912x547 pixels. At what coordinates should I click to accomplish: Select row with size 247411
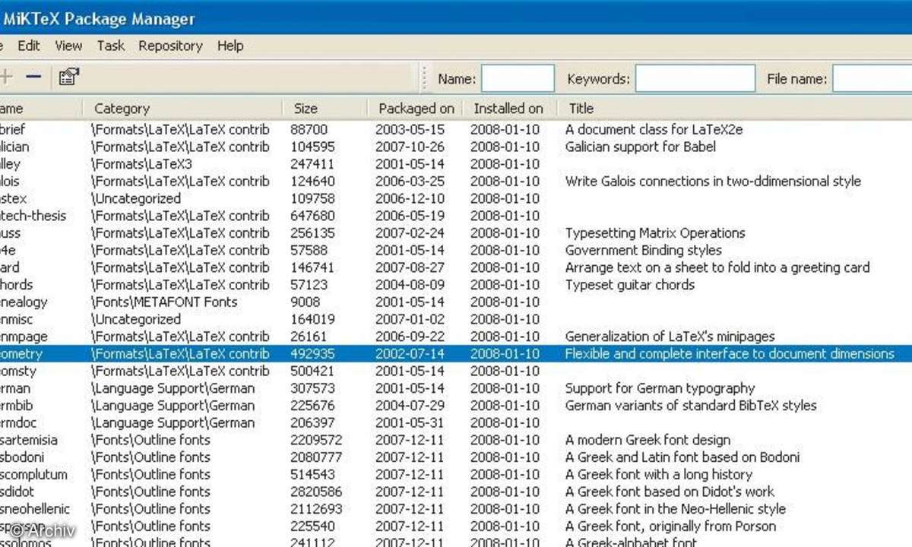456,164
